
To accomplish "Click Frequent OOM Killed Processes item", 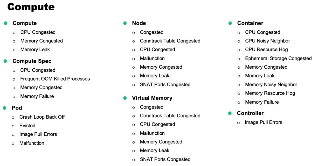I will click(55, 79).
